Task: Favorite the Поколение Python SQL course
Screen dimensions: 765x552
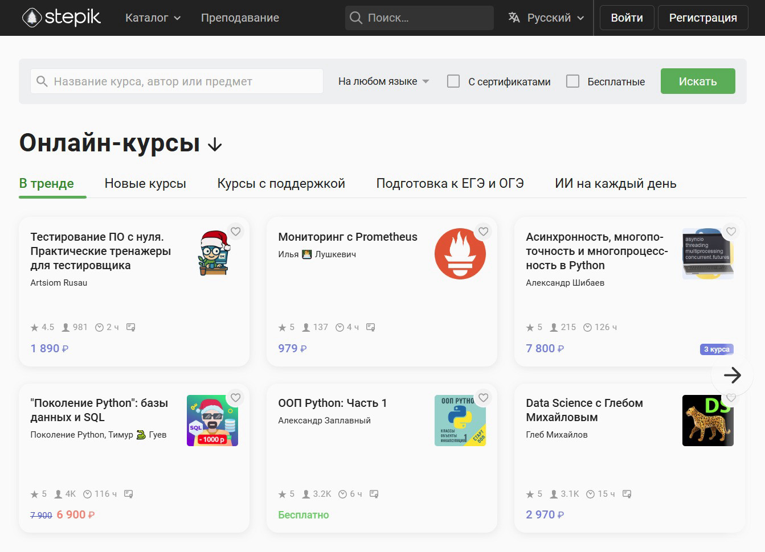Action: coord(235,398)
